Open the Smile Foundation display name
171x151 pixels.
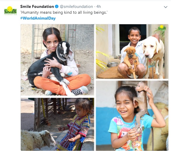pyautogui.click(x=37, y=6)
